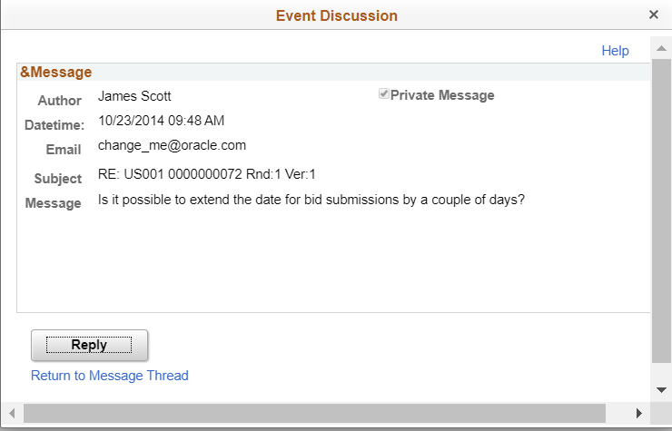Click the vertical scrollbar thumb
This screenshot has width=672, height=431.
point(661,211)
